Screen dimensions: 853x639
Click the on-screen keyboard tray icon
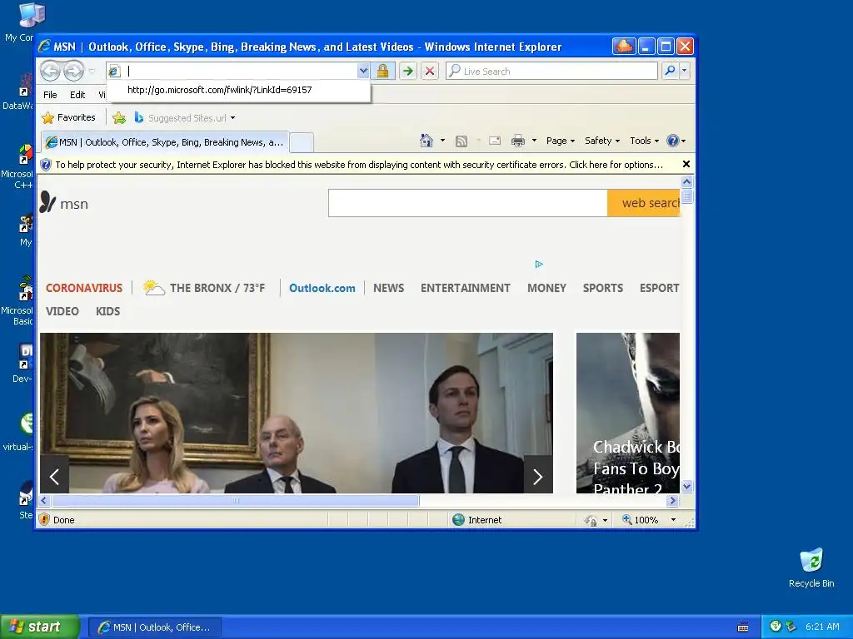[742, 627]
